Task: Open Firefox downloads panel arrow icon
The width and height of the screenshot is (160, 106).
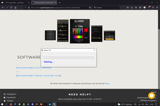Action: [132, 8]
